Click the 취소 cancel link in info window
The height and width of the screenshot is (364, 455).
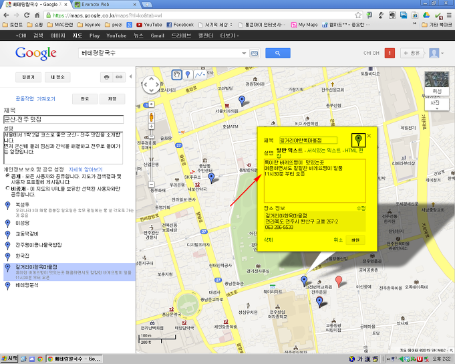pyautogui.click(x=338, y=240)
